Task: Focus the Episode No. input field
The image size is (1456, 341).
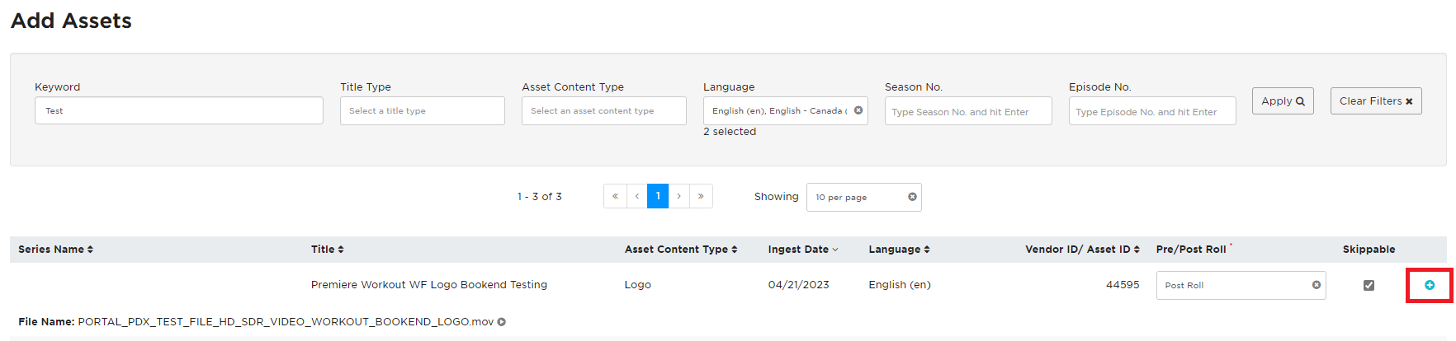Action: [x=1152, y=111]
